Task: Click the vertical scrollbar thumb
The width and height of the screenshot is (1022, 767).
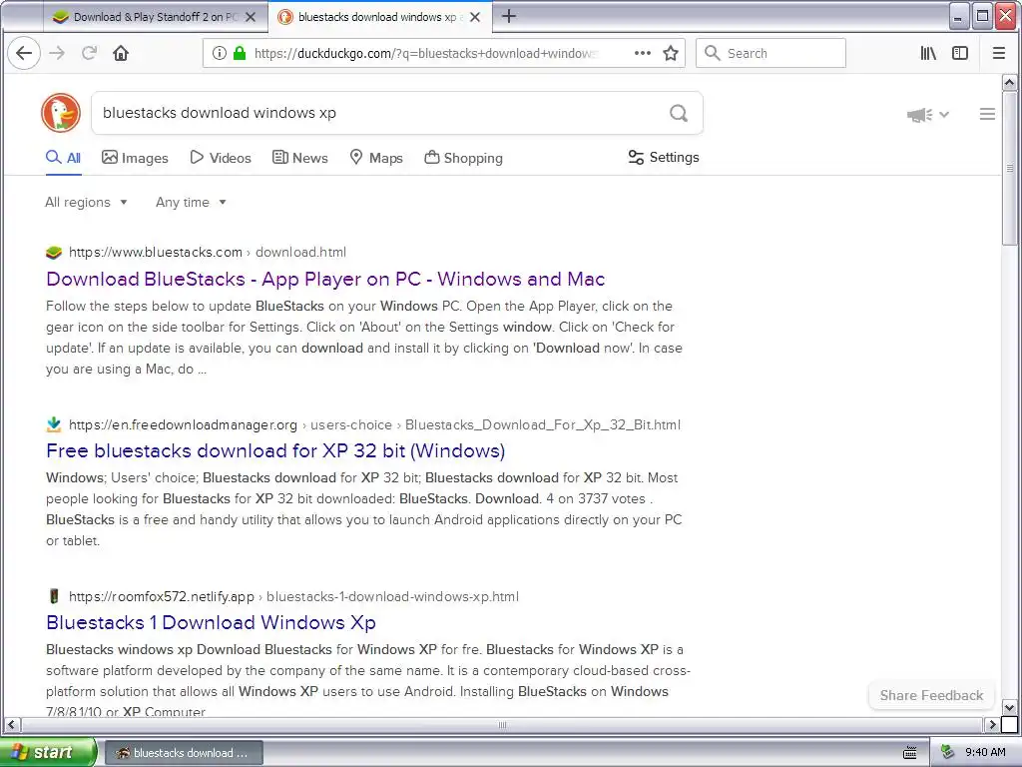Action: (1010, 168)
